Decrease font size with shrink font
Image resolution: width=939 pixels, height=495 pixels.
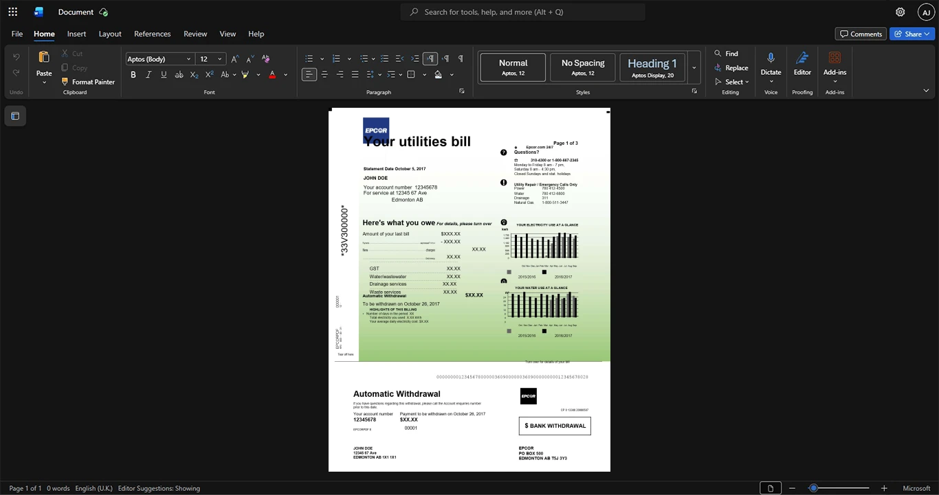pos(250,59)
